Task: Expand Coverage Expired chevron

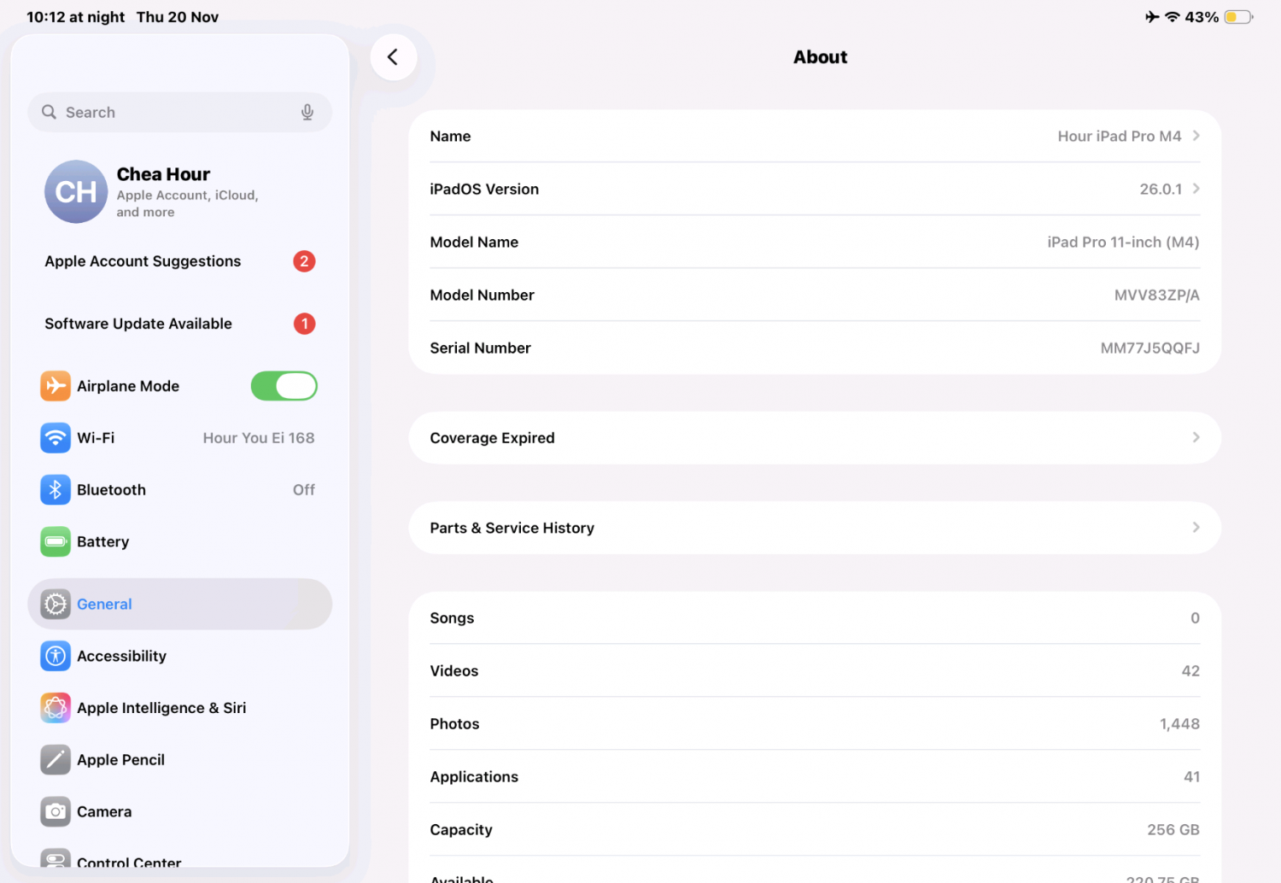Action: pyautogui.click(x=1196, y=437)
